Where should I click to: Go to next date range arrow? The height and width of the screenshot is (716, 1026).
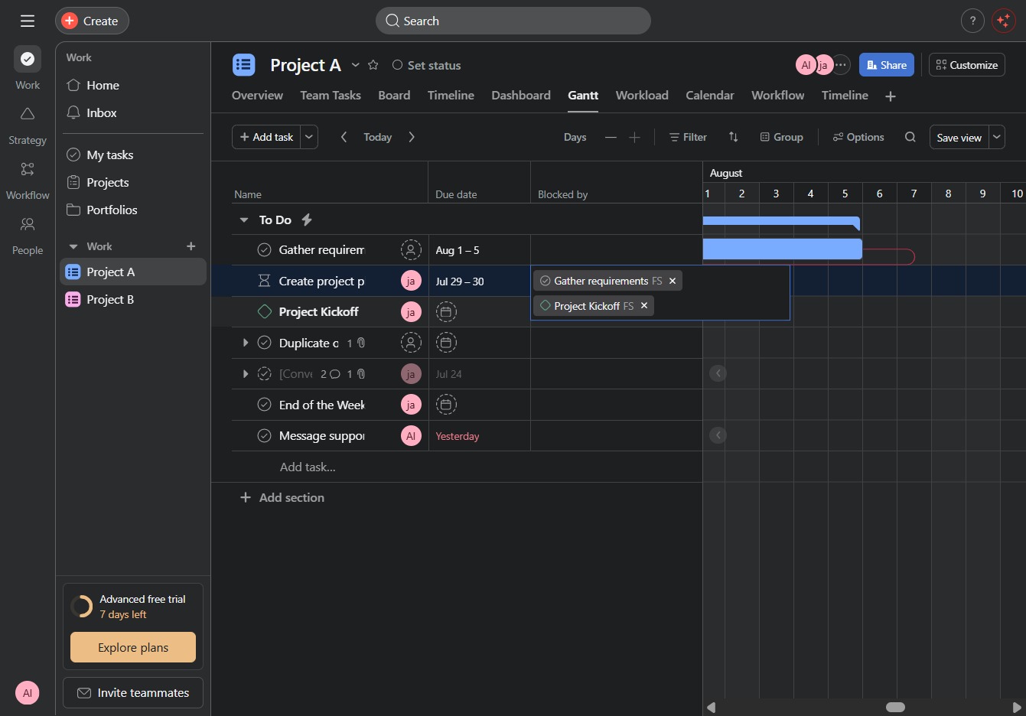pos(412,137)
